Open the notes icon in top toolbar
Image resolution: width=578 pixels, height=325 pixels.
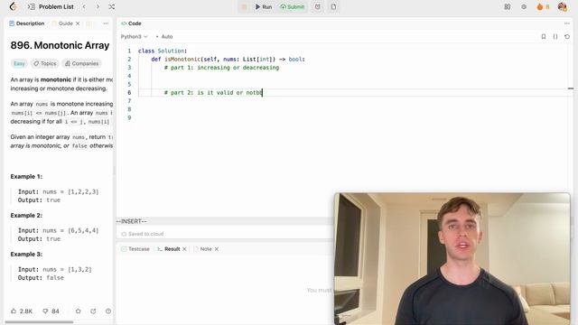coord(333,6)
